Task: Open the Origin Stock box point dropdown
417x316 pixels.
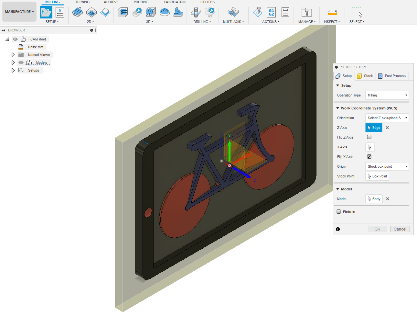Action: (x=387, y=166)
